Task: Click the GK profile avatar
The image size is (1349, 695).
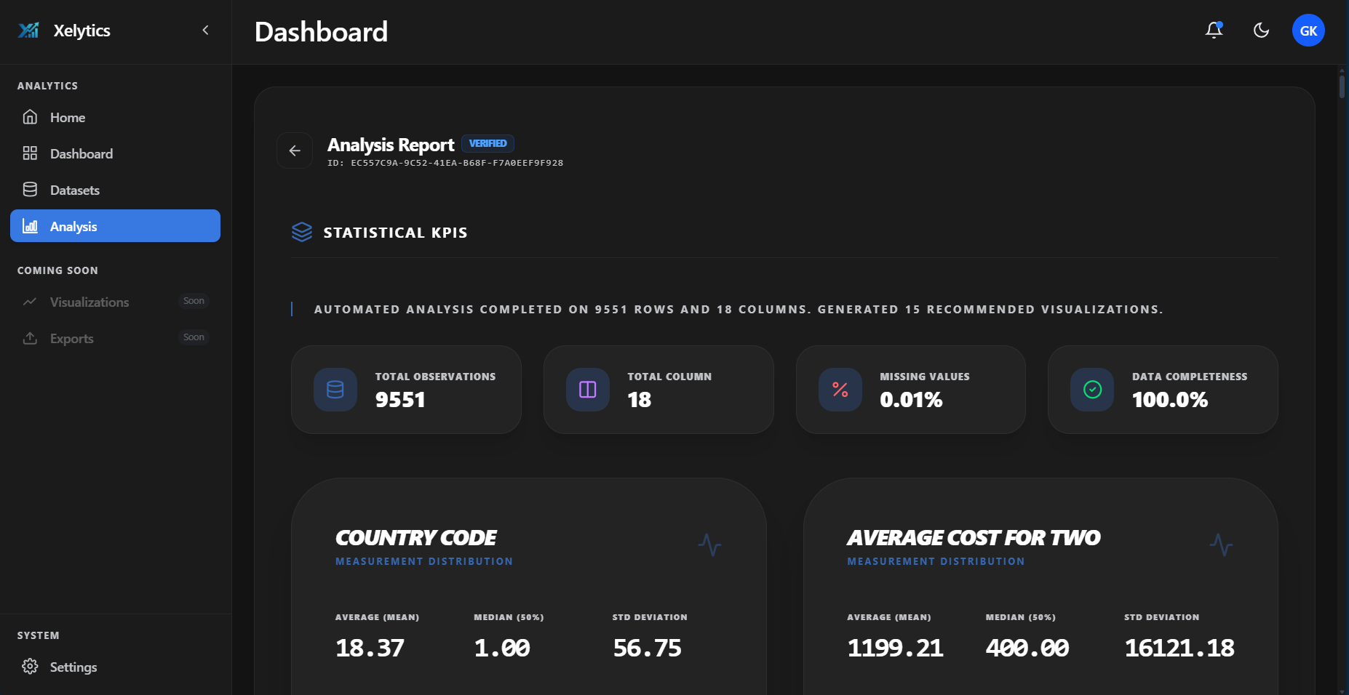Action: (x=1308, y=30)
